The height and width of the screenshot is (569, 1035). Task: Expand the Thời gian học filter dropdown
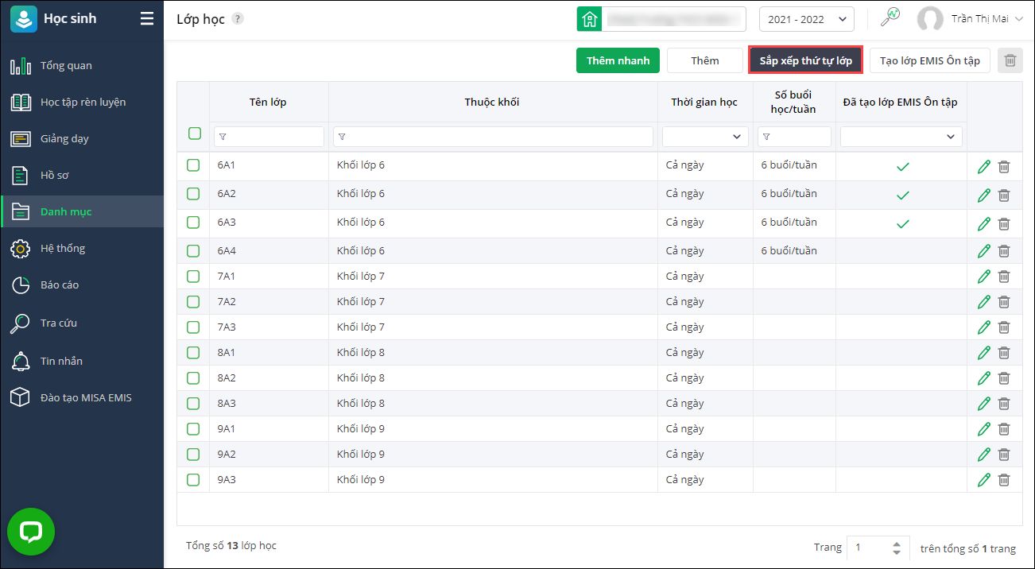[705, 137]
